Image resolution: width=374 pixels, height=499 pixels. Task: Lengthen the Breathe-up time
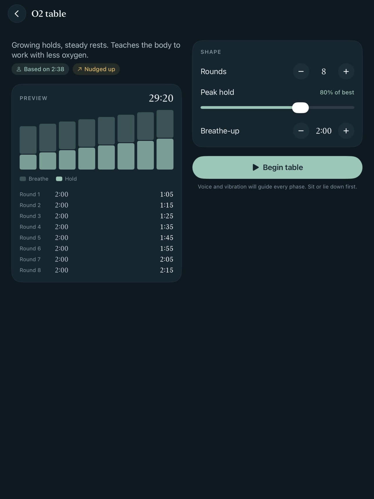(346, 131)
